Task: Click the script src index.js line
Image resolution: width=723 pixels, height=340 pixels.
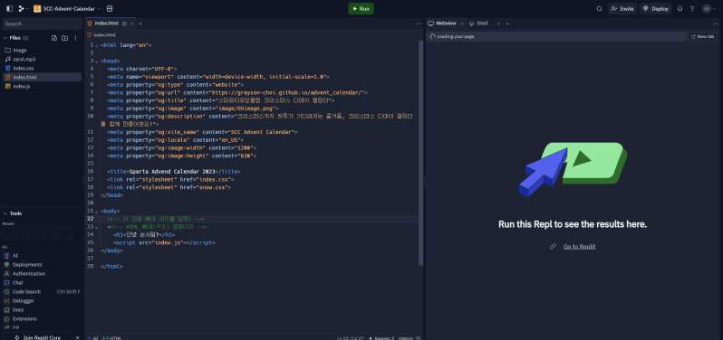Action: [x=164, y=242]
